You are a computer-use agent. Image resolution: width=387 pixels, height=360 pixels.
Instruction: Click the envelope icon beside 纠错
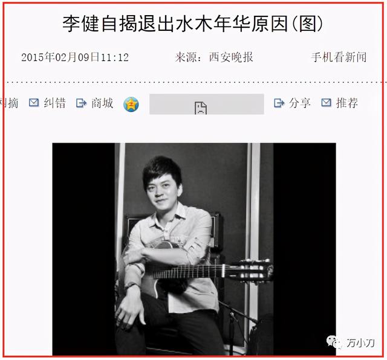click(34, 103)
